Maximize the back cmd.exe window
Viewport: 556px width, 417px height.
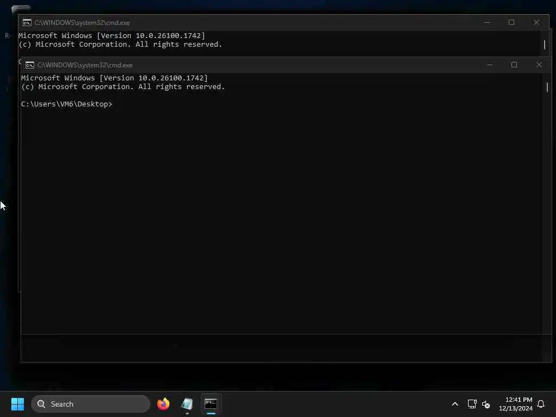511,22
